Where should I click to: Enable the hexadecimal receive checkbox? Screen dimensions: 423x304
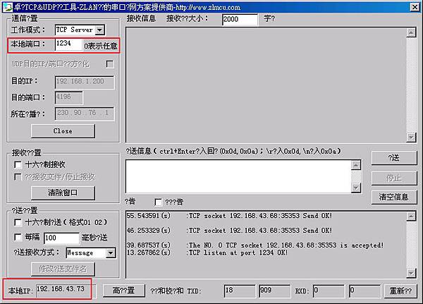(x=18, y=164)
